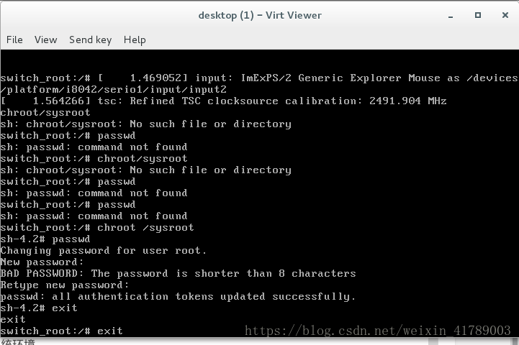Close the Virt Viewer window
This screenshot has height=345, width=519.
click(x=505, y=15)
